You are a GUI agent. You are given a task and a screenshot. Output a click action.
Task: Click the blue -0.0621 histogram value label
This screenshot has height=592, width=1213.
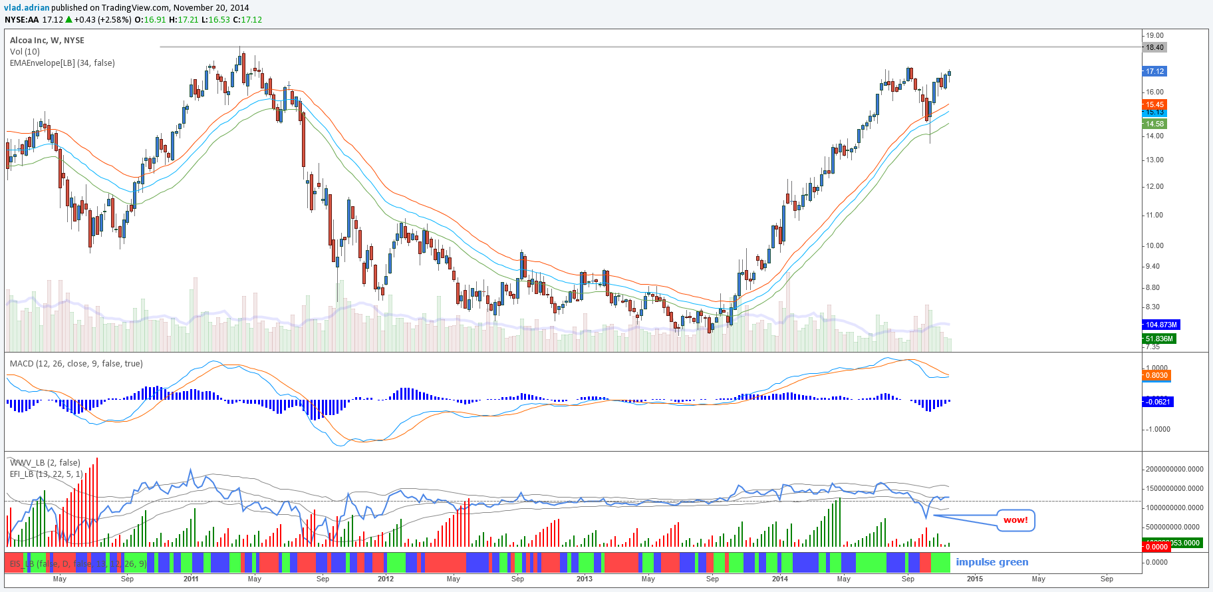tap(1158, 402)
